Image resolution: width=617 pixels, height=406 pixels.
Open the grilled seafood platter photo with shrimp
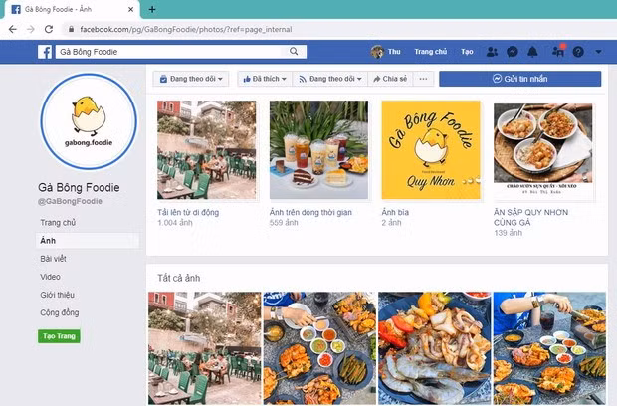tap(435, 348)
